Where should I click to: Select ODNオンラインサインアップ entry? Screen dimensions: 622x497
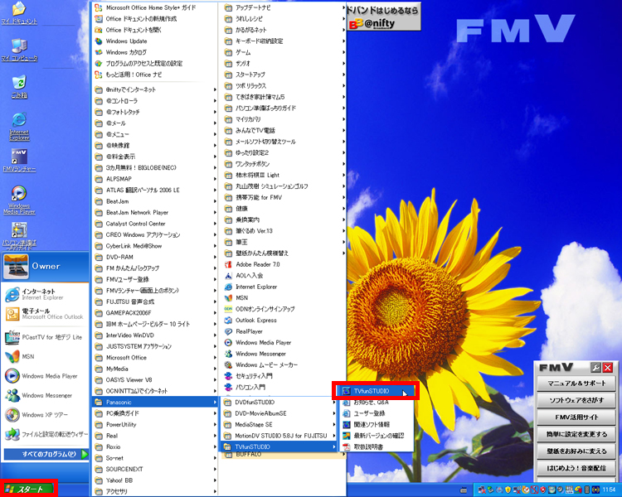(x=284, y=309)
